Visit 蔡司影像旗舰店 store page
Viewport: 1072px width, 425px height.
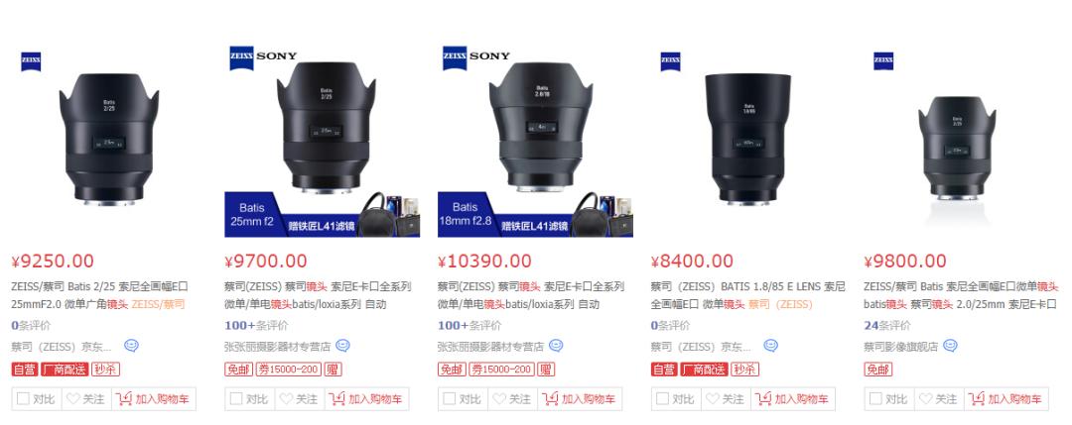(x=900, y=347)
